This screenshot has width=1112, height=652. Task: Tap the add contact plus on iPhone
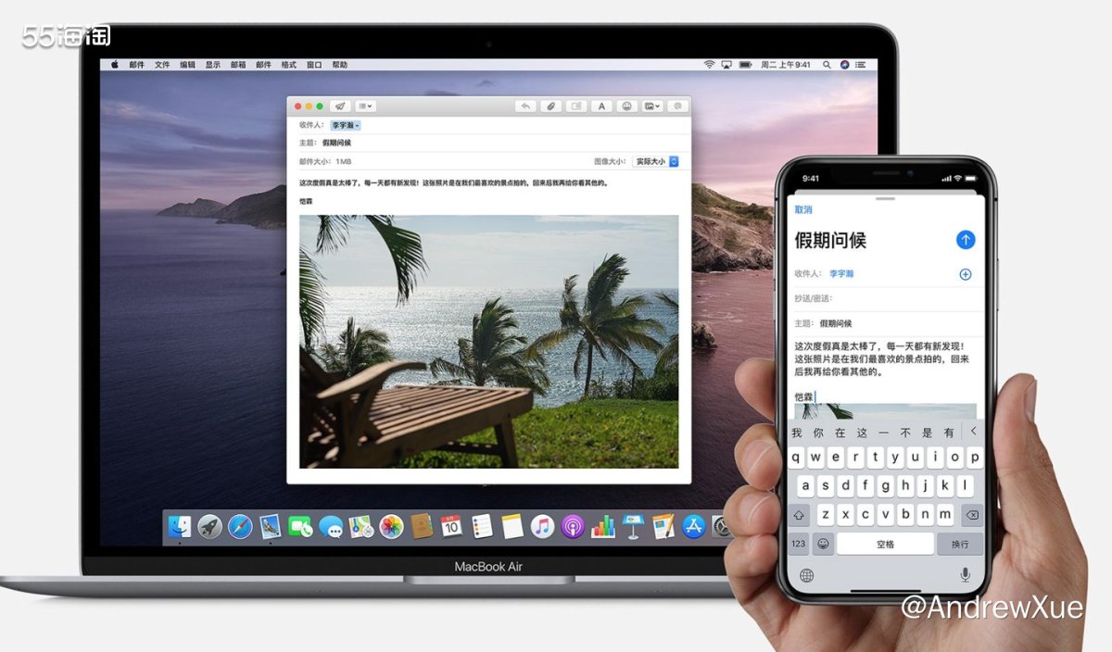[x=966, y=274]
